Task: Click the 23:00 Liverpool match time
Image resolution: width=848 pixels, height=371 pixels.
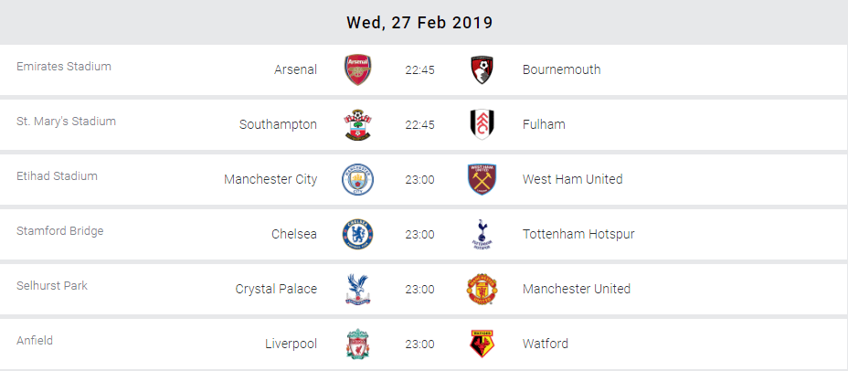Action: click(419, 344)
